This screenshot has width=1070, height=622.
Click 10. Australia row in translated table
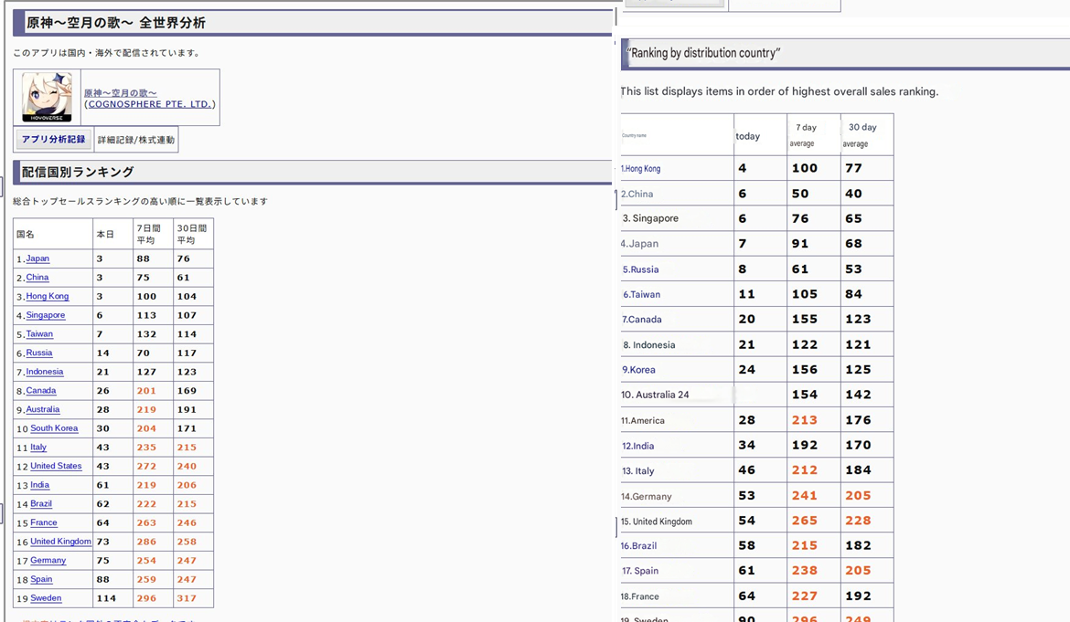point(655,395)
